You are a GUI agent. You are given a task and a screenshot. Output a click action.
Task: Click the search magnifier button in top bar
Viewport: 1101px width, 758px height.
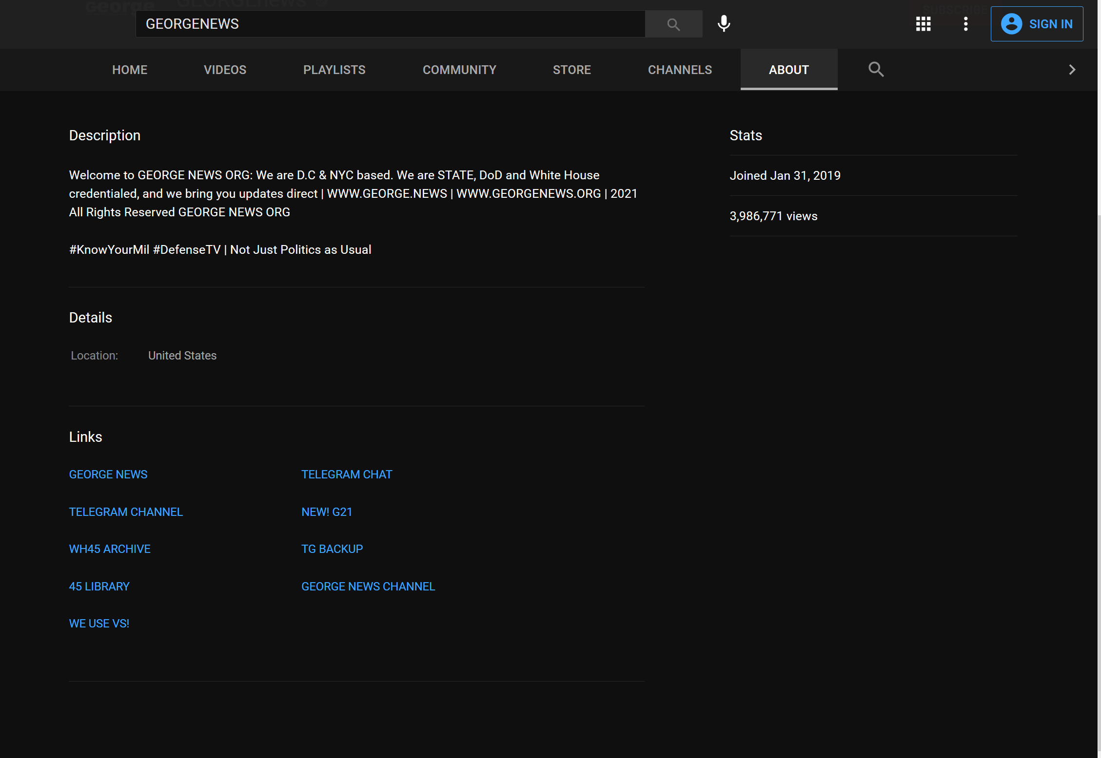(673, 24)
